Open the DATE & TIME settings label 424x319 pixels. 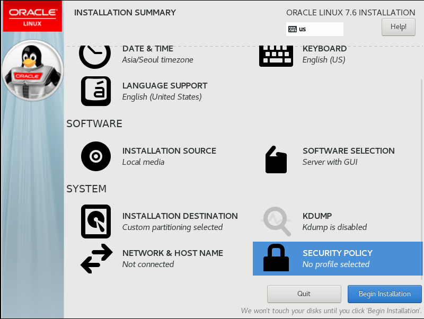click(148, 49)
